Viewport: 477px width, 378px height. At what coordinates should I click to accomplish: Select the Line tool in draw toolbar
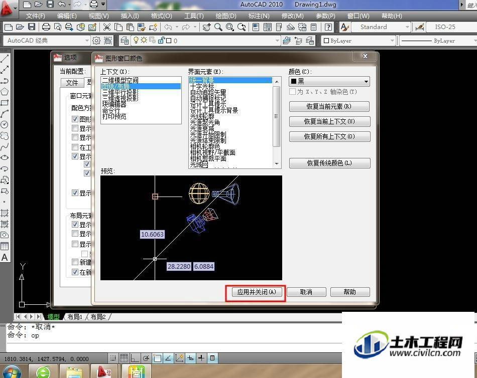tap(4, 59)
